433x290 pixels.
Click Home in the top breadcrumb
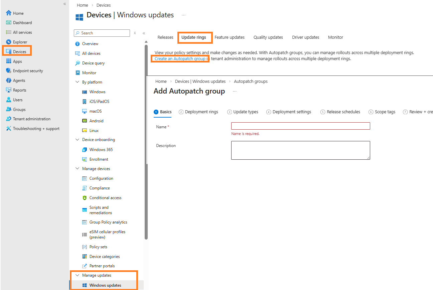click(82, 5)
